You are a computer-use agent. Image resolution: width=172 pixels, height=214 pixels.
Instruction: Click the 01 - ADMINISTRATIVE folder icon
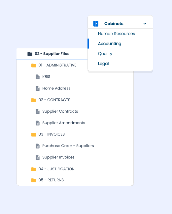[x=34, y=66]
